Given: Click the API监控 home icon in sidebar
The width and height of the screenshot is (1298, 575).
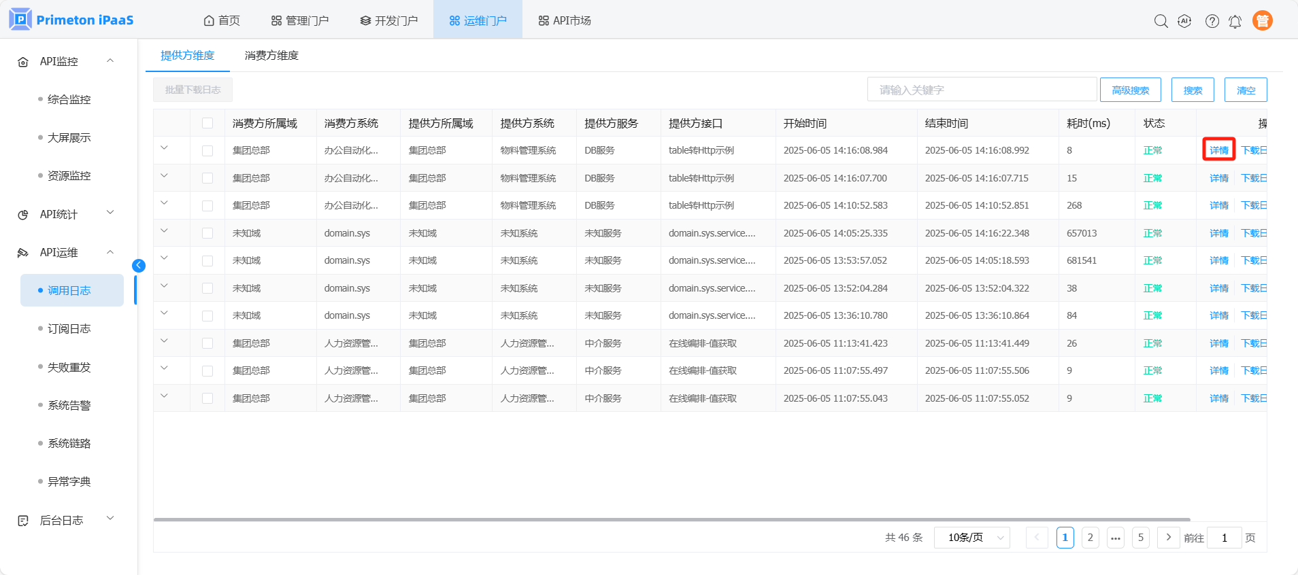Looking at the screenshot, I should (23, 62).
